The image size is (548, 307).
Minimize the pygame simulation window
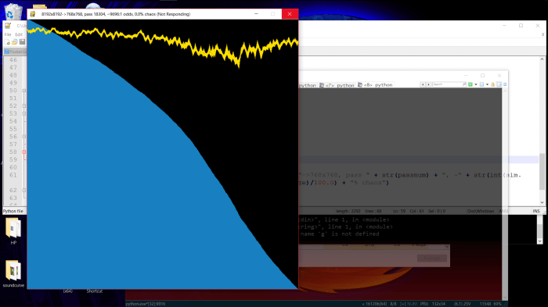tap(256, 14)
